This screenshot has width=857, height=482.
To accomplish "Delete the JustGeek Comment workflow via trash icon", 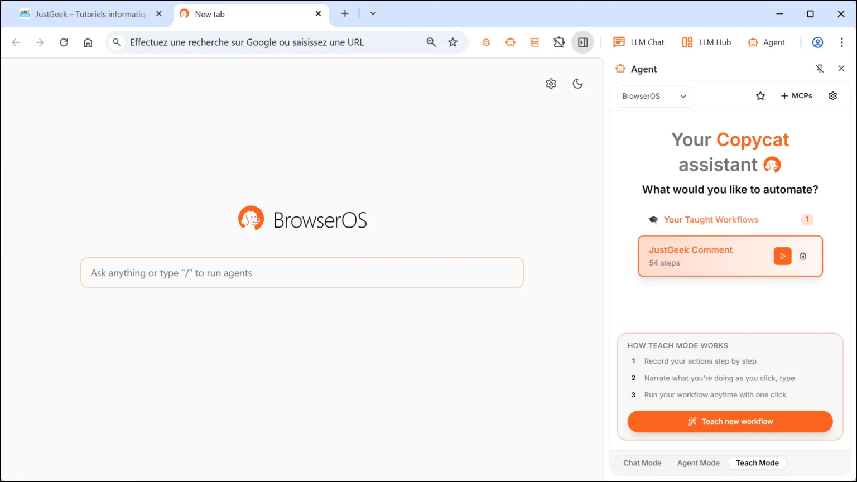I will pos(803,256).
